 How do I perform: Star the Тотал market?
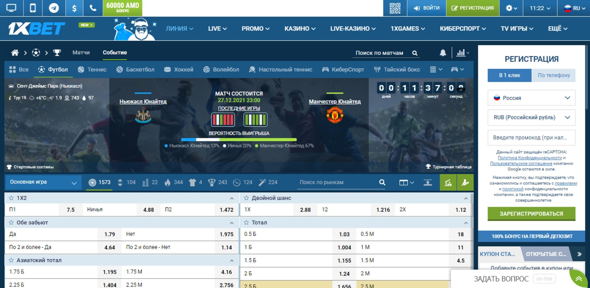[x=246, y=223]
